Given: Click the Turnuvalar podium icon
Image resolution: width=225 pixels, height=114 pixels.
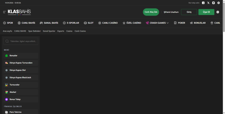Looking at the screenshot, I should tap(6, 85).
